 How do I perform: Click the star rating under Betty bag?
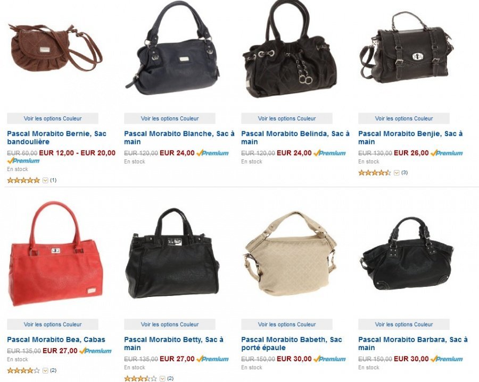(141, 379)
